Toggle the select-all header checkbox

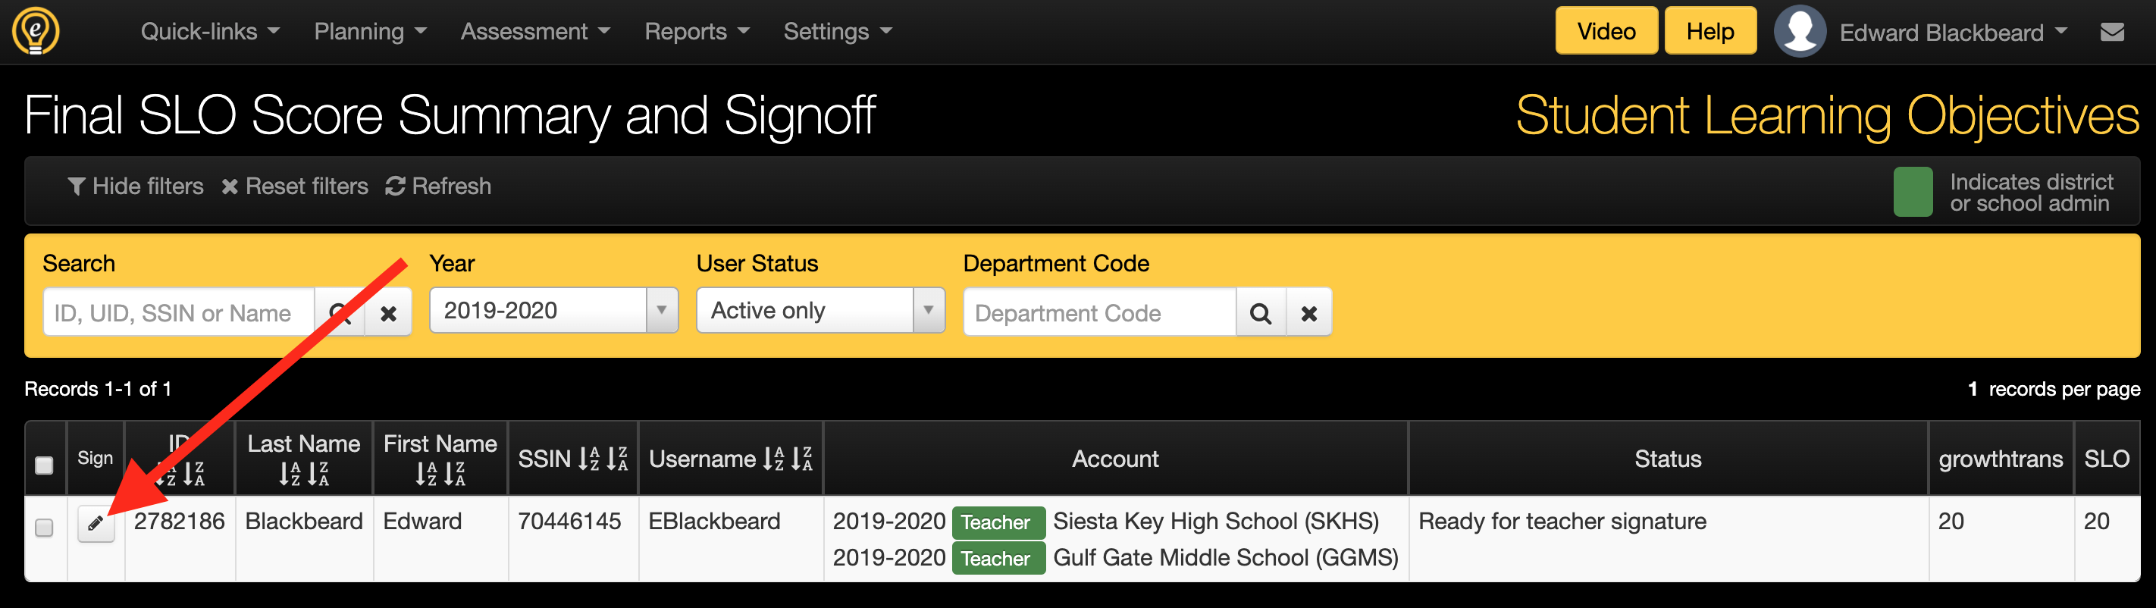[45, 465]
